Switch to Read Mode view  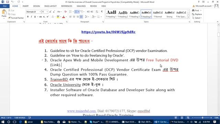coord(176,118)
